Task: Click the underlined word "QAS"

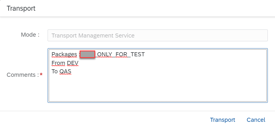Action: (65, 71)
